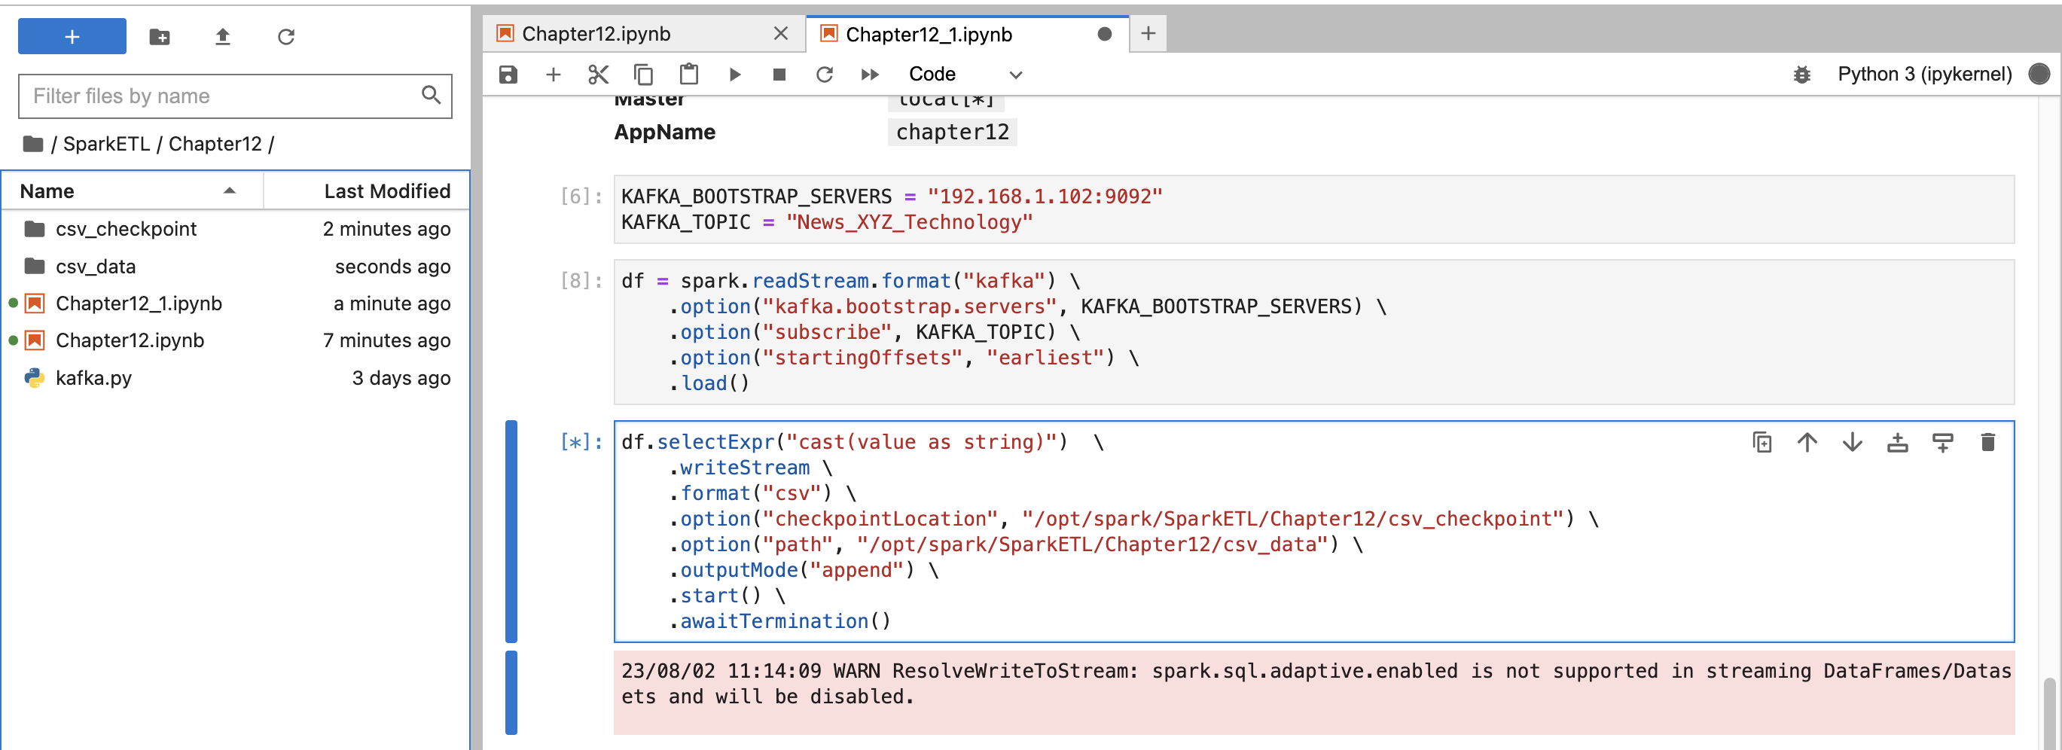Click the blue new launcher button
Viewport: 2062px width, 750px height.
(x=72, y=37)
